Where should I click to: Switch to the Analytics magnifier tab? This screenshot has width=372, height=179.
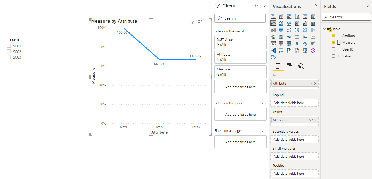(x=301, y=66)
